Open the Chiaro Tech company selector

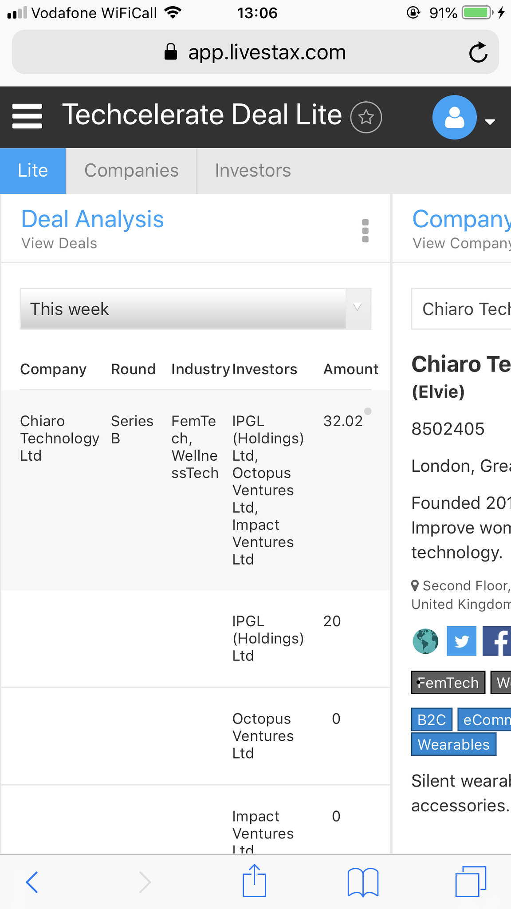pos(461,309)
